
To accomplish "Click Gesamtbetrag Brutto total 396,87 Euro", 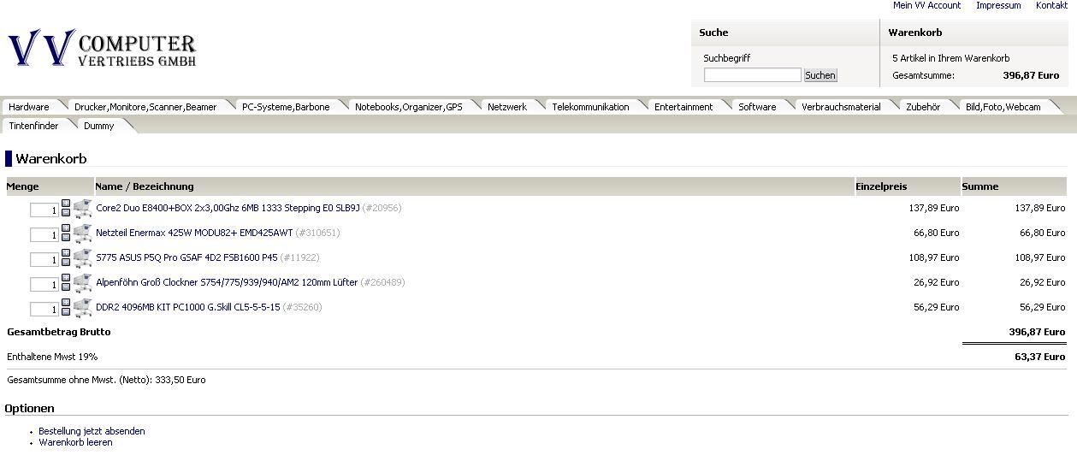I will (x=1037, y=332).
